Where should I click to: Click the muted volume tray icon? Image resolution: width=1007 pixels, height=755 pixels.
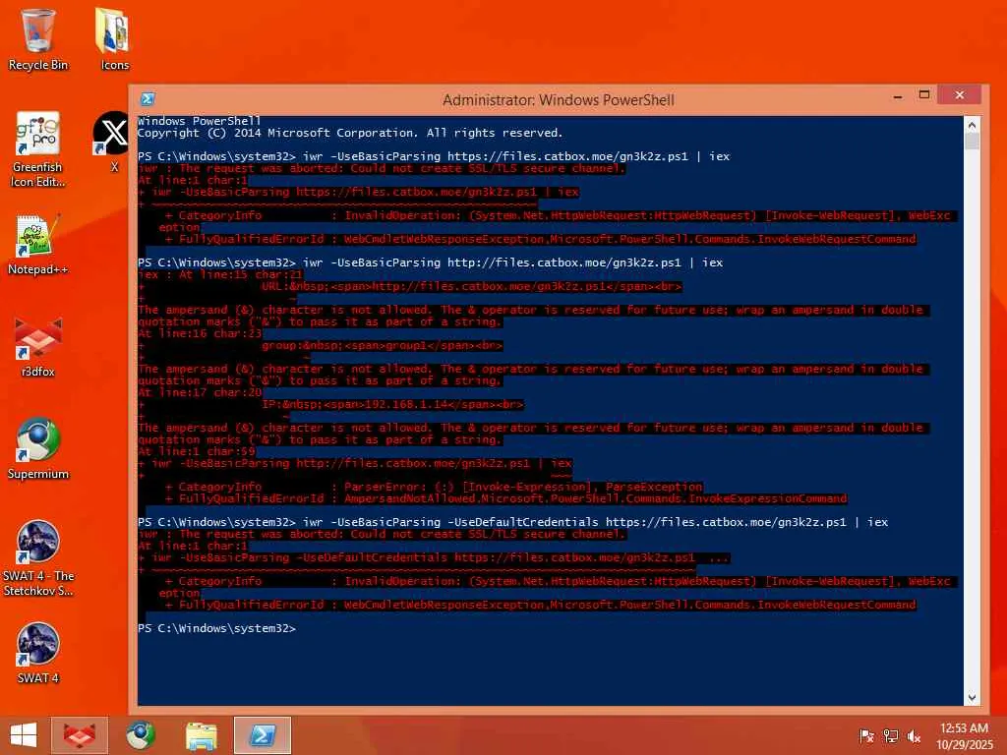click(914, 735)
